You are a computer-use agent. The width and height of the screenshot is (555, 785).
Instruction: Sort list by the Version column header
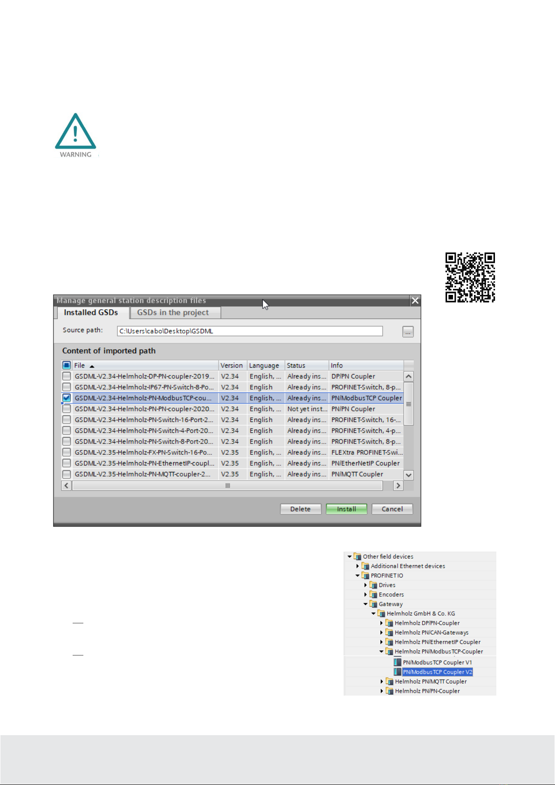232,365
